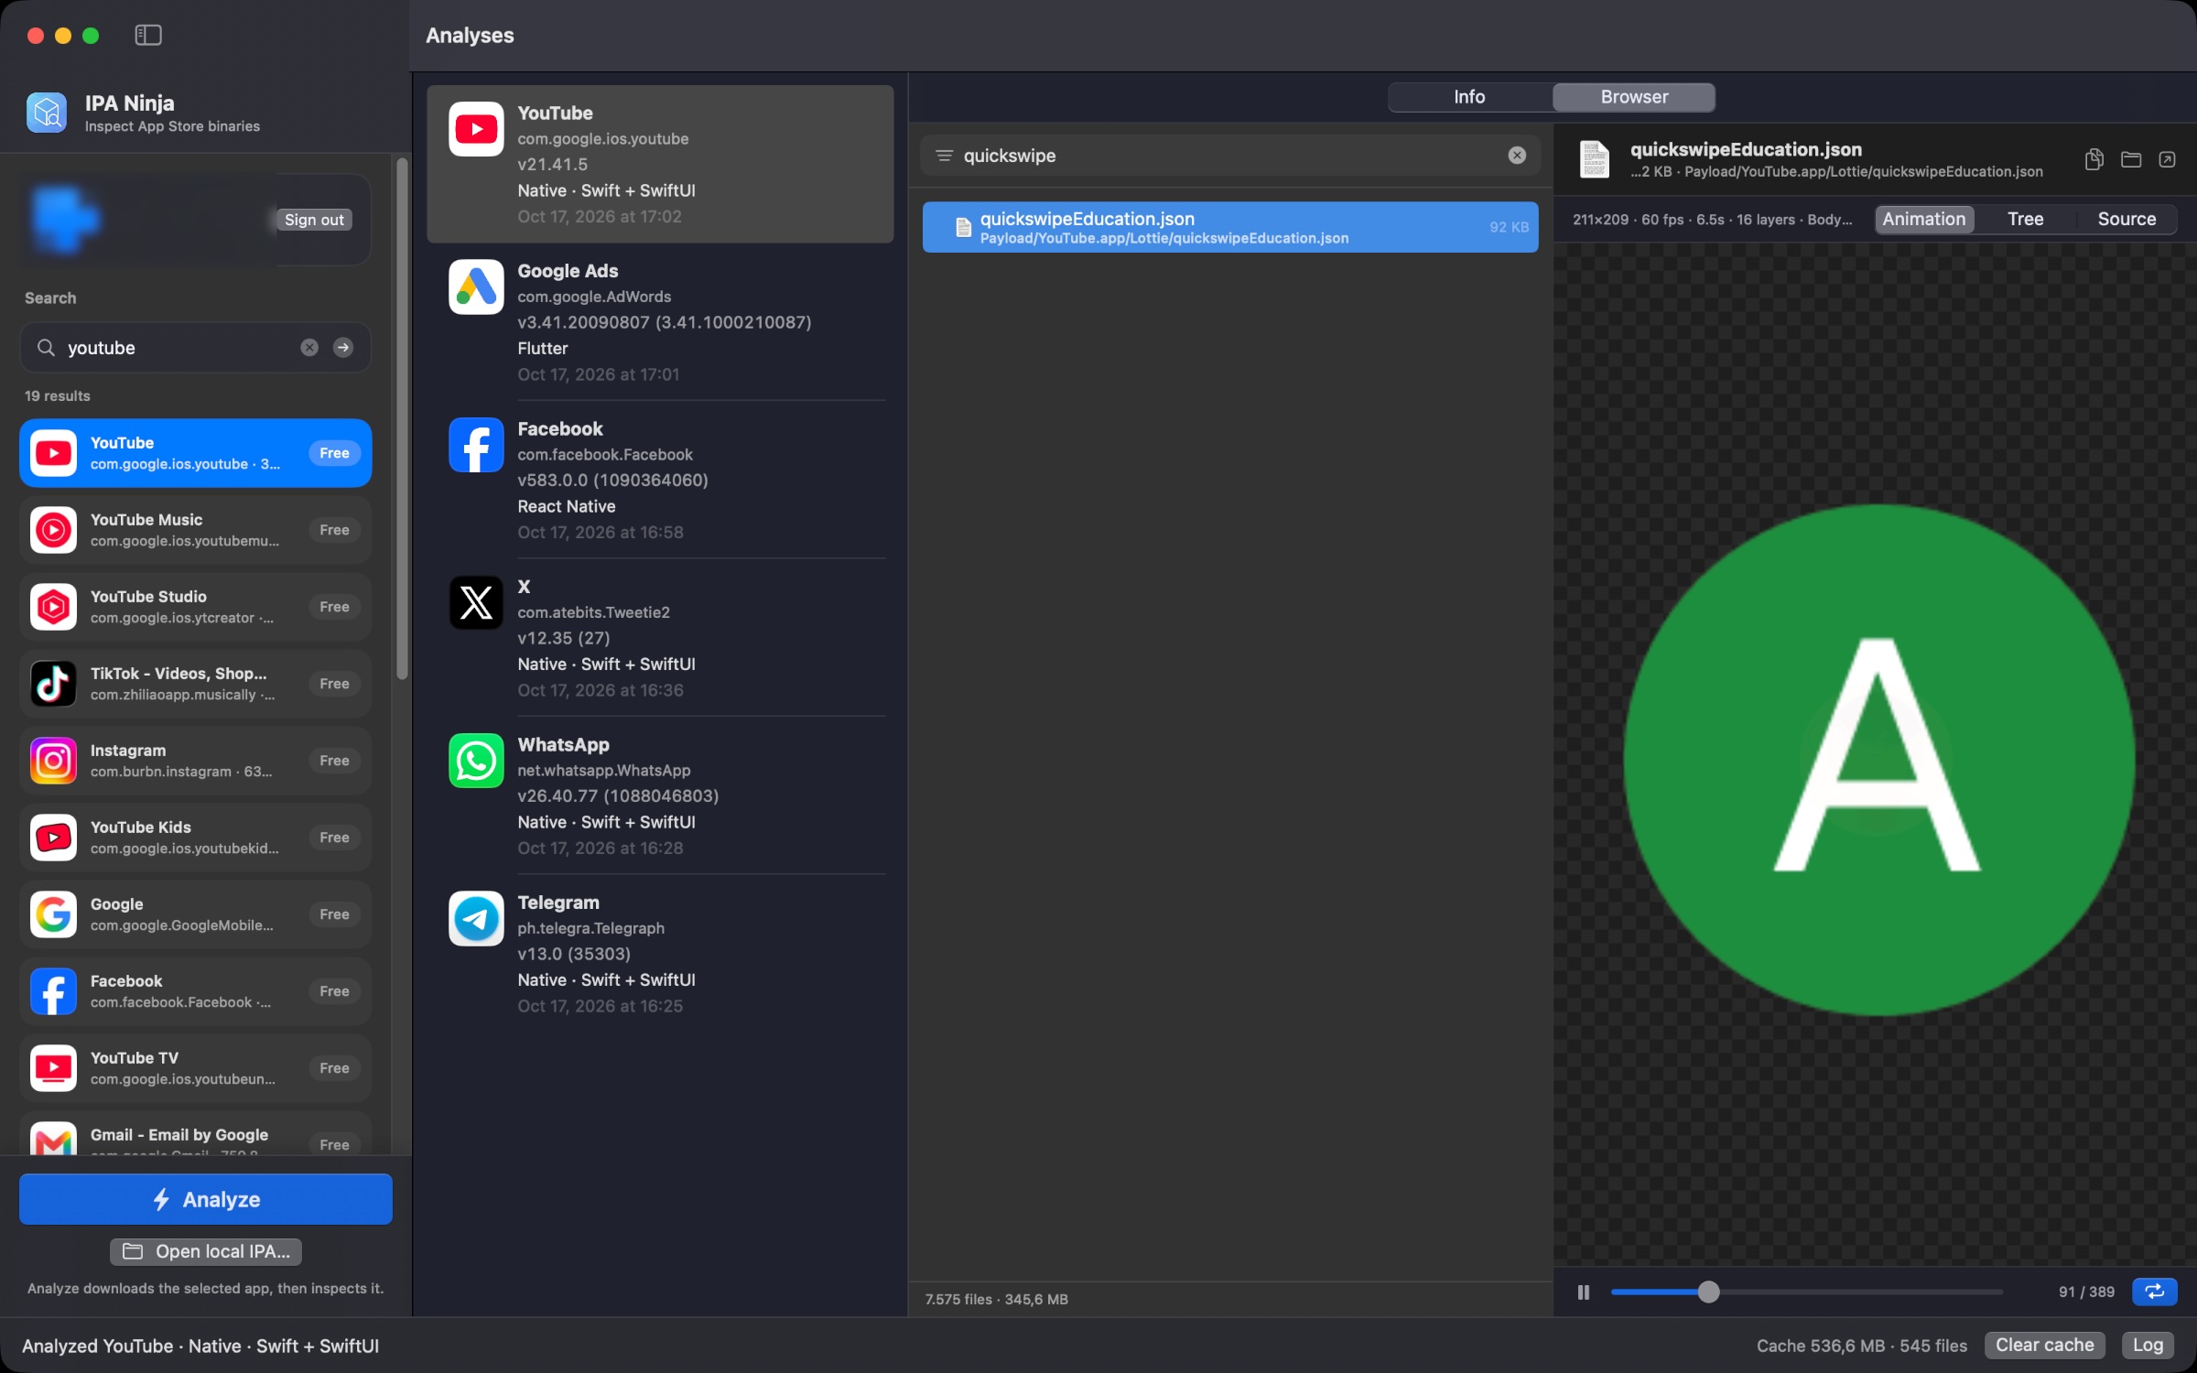Open the Log
The height and width of the screenshot is (1373, 2197).
(x=2148, y=1345)
